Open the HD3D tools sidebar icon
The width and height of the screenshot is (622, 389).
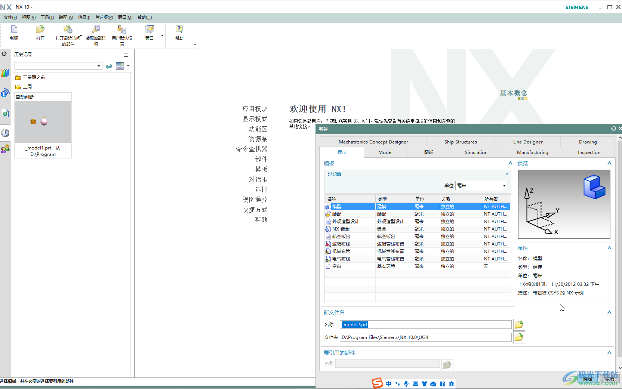point(5,93)
